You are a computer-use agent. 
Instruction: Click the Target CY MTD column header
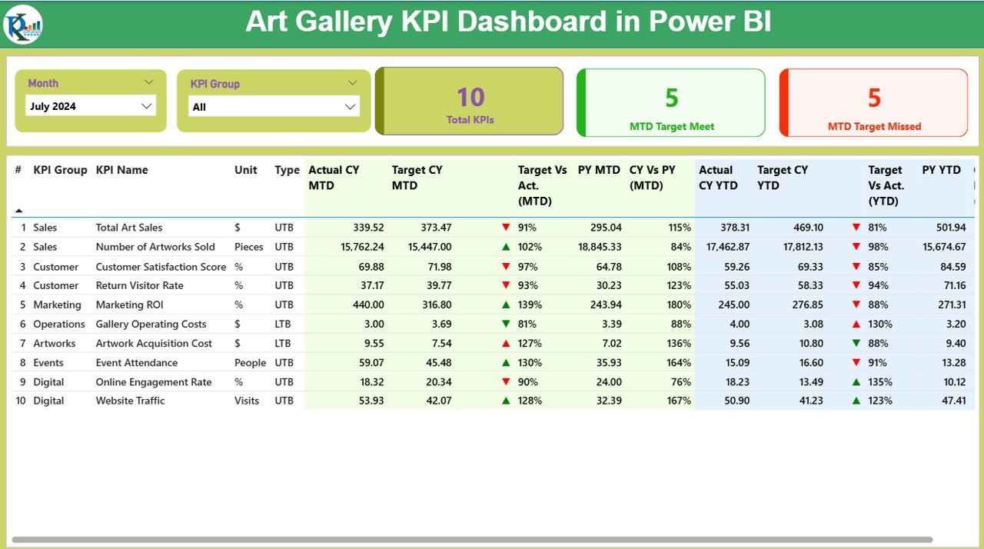click(x=417, y=178)
